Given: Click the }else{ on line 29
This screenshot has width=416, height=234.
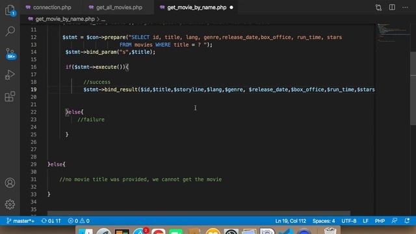Looking at the screenshot, I should 57,164.
